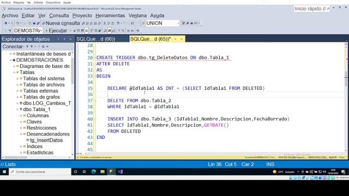Open the Herramientas menu
Viewport: 349px width, 196px height.
pos(110,16)
